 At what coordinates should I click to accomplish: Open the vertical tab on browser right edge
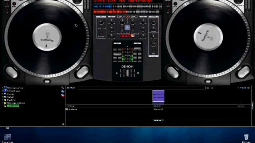pyautogui.click(x=253, y=106)
